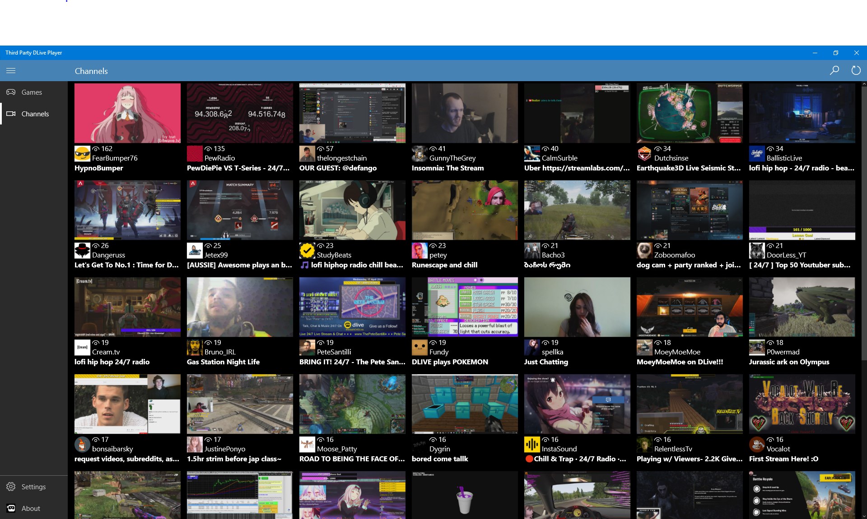The image size is (867, 519).
Task: Click the search icon in the title bar
Action: point(834,70)
